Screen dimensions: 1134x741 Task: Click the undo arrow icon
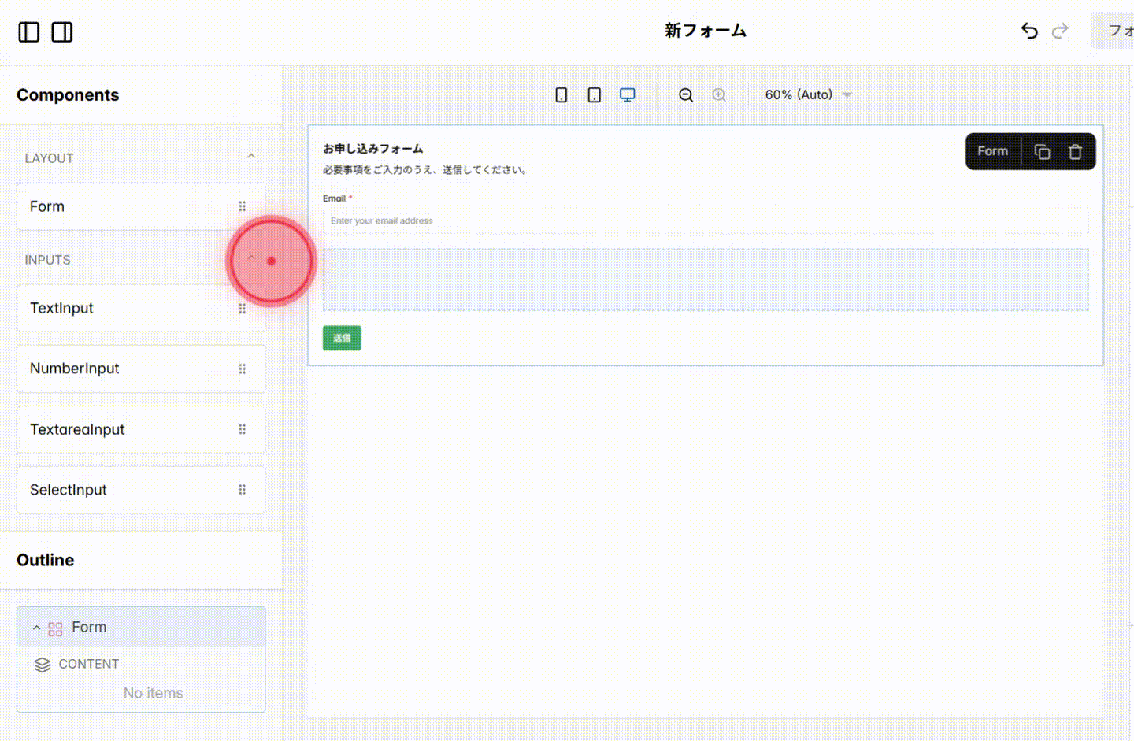[x=1029, y=31]
